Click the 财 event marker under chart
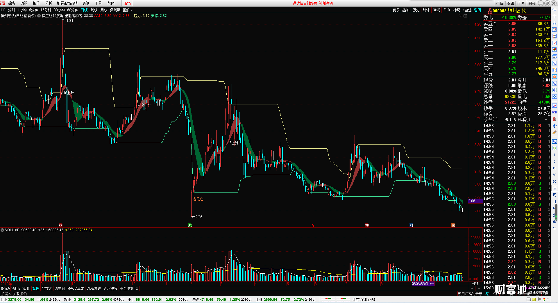The width and height of the screenshot is (558, 303). tap(411, 225)
